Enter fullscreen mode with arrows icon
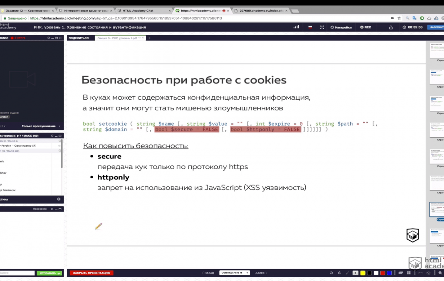The height and width of the screenshot is (281, 444). (x=322, y=27)
